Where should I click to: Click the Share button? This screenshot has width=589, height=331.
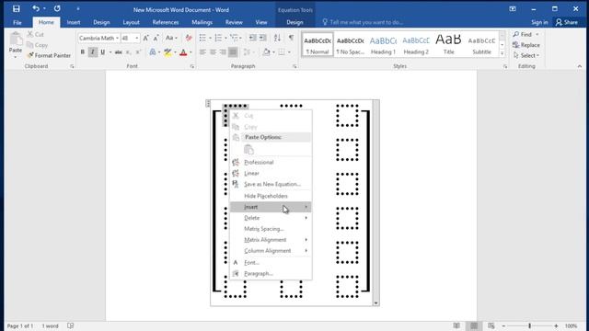567,22
